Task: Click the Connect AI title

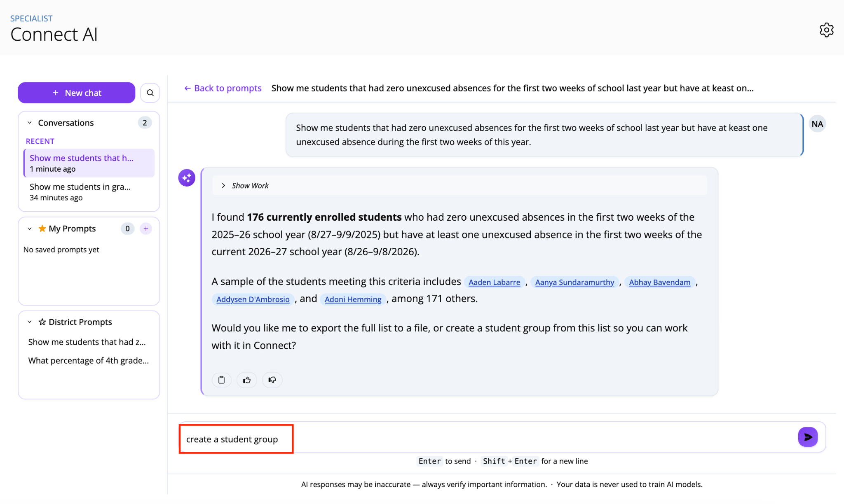Action: tap(54, 35)
